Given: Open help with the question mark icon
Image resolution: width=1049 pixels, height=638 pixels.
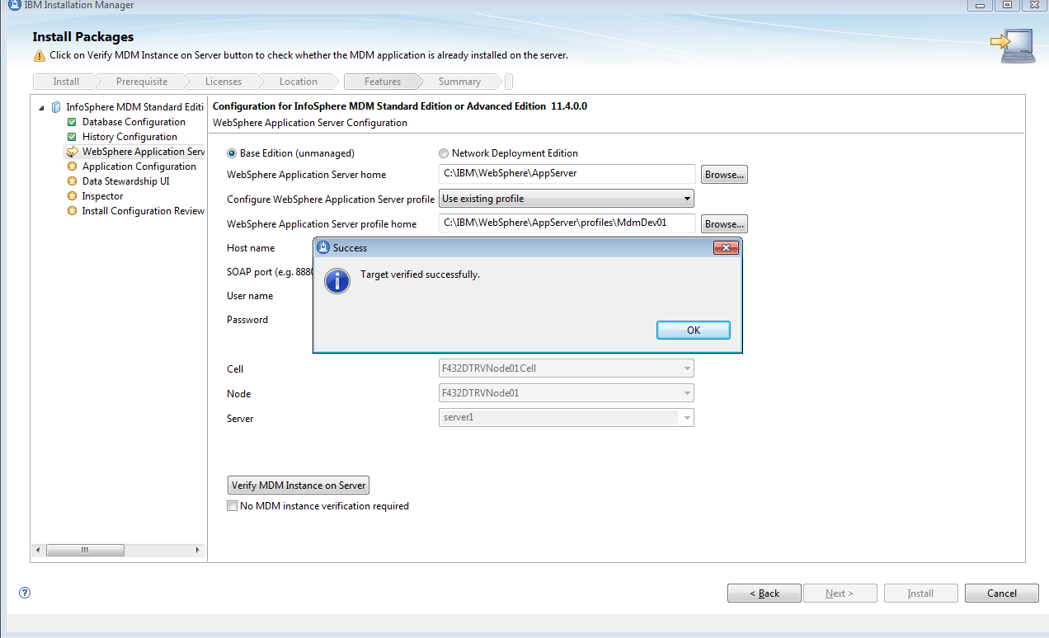Looking at the screenshot, I should click(x=25, y=592).
